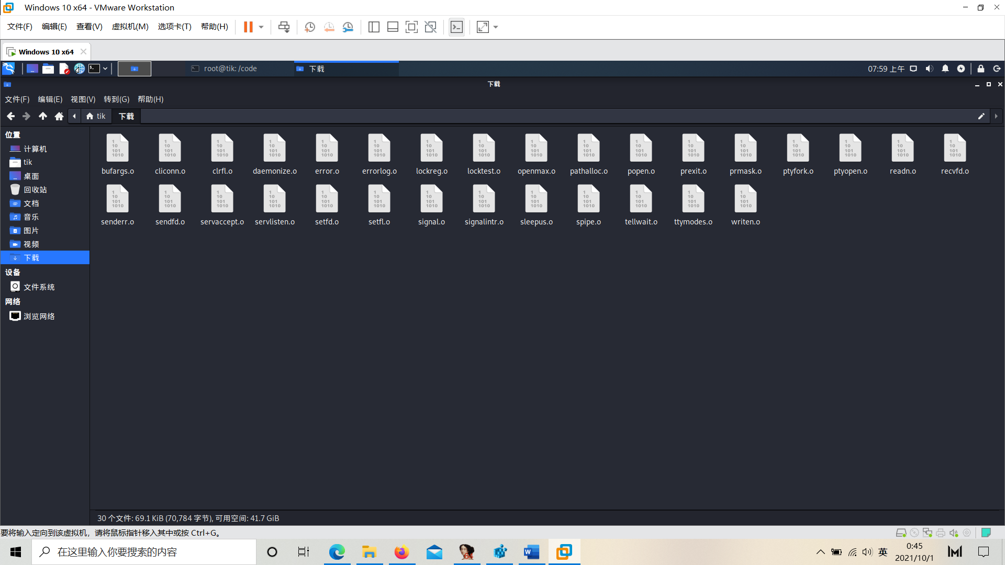
Task: Open the 虚拟机(M) menu
Action: point(130,27)
